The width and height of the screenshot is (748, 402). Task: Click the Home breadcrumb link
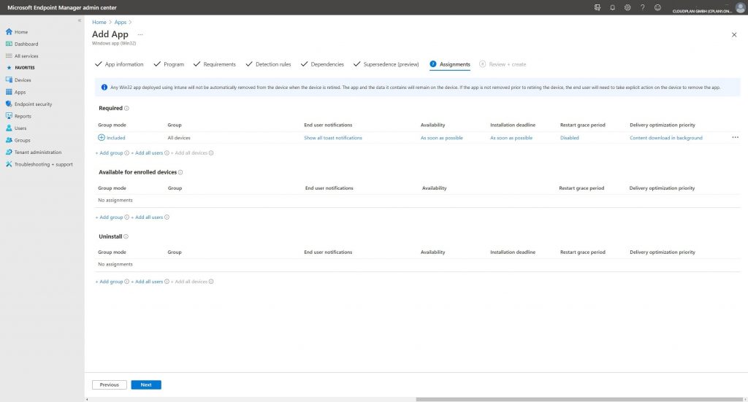click(x=99, y=23)
